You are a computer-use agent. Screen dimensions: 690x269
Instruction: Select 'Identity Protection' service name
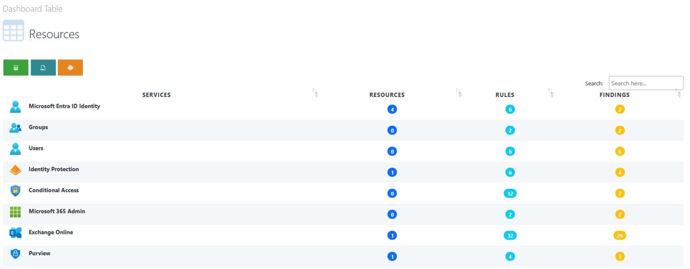point(54,169)
